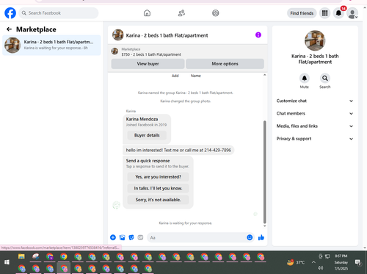
Task: Search in conversation with magnifier icon
Action: pos(325,79)
